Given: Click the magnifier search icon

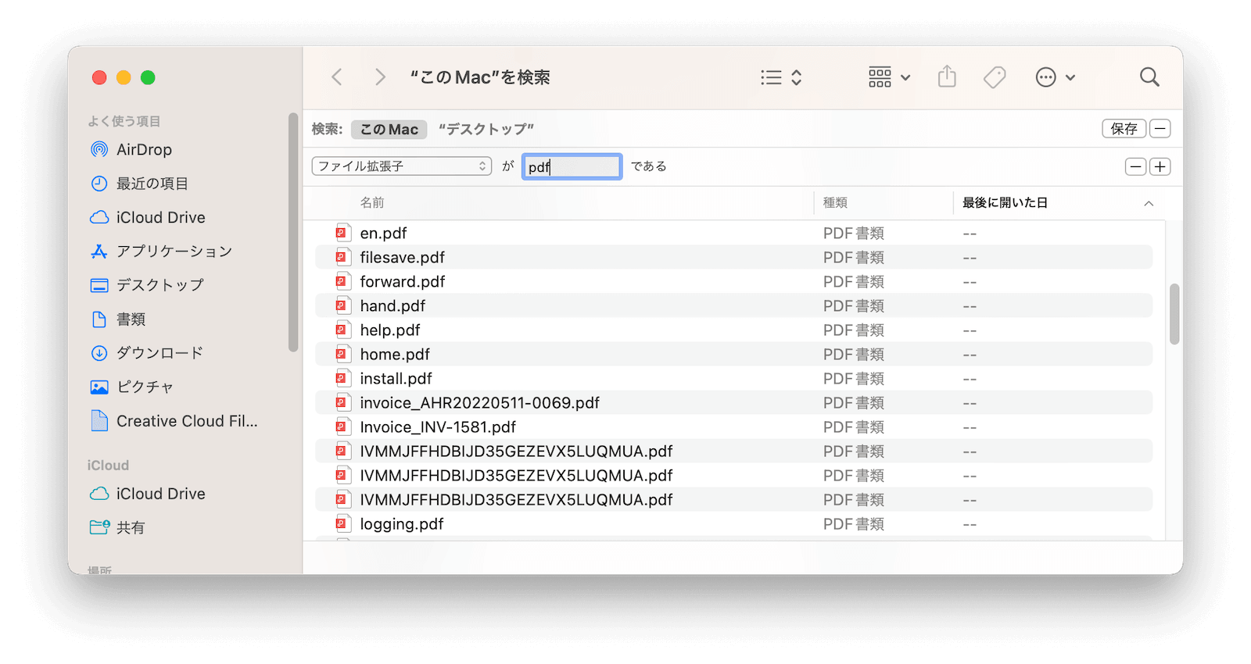Looking at the screenshot, I should [x=1149, y=77].
